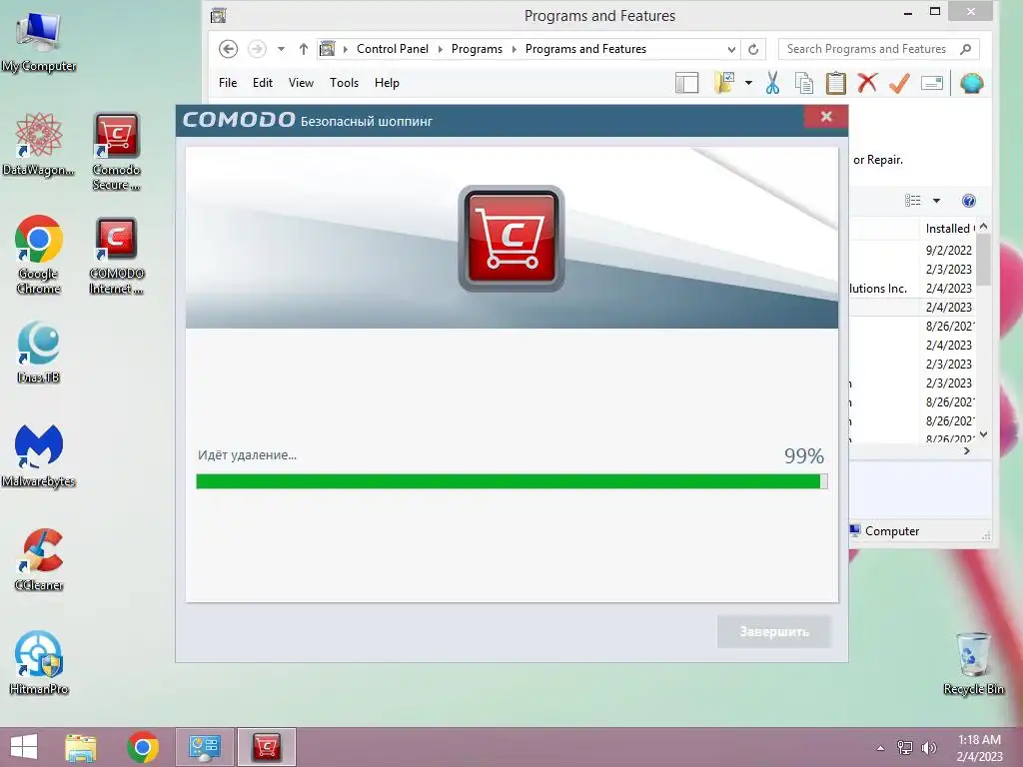Go up one folder level
This screenshot has width=1023, height=767.
click(304, 49)
